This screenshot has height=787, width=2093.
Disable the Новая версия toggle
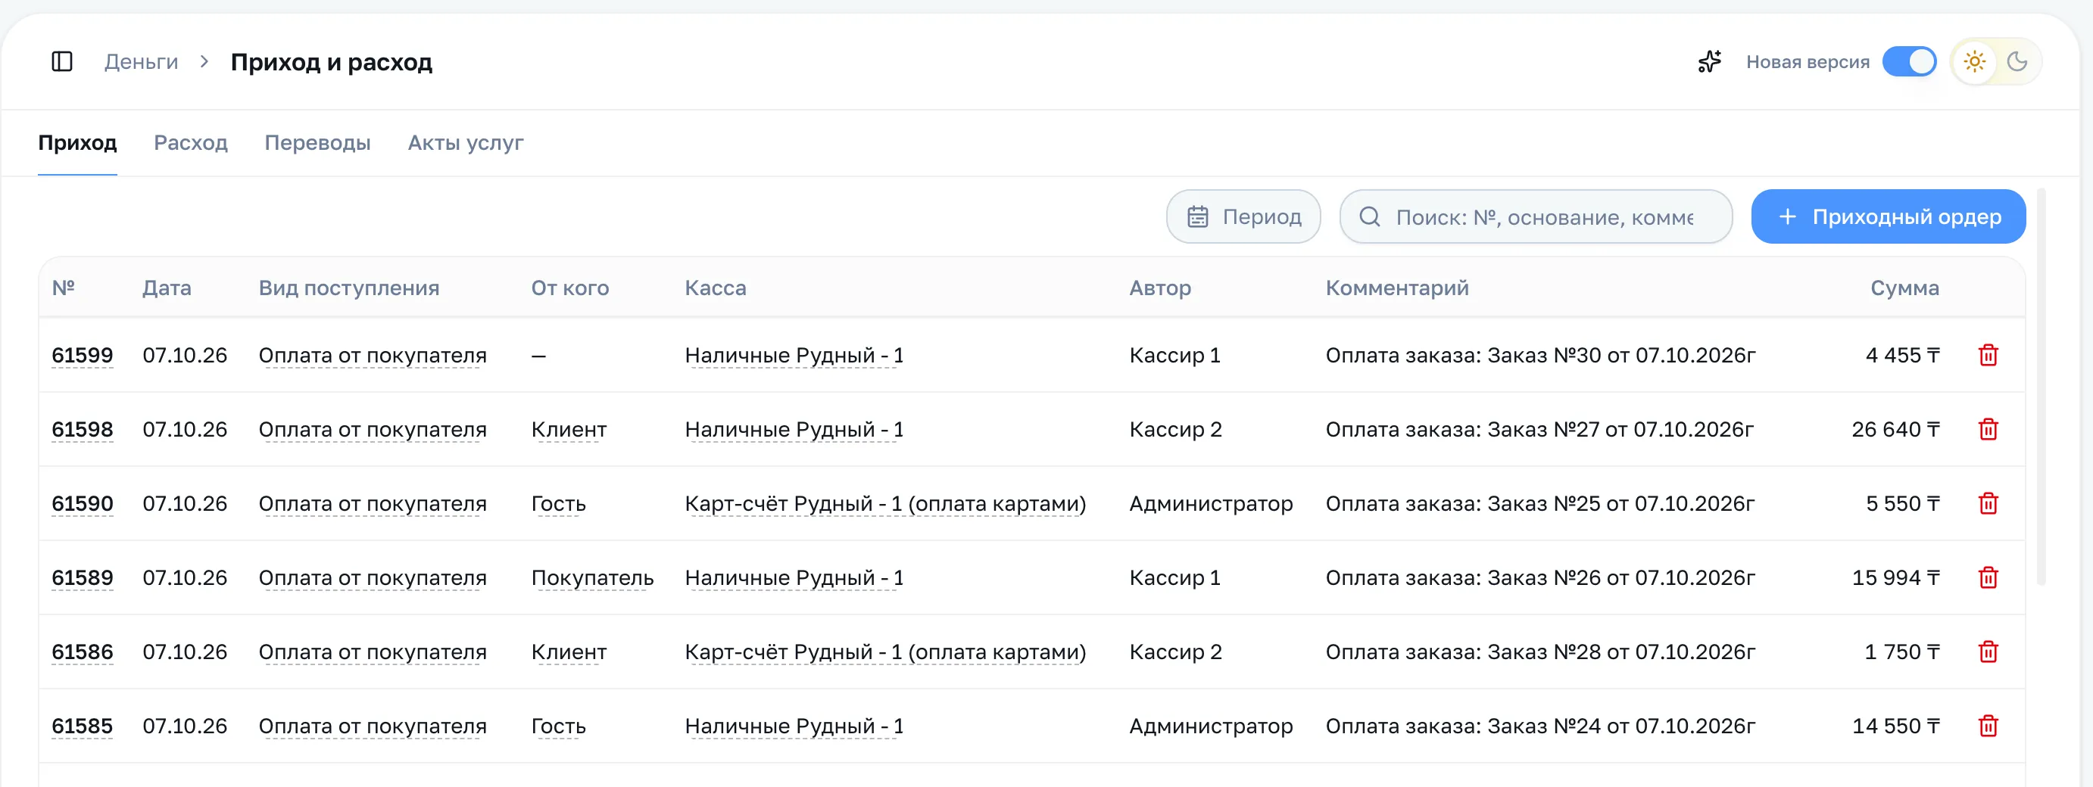point(1910,62)
